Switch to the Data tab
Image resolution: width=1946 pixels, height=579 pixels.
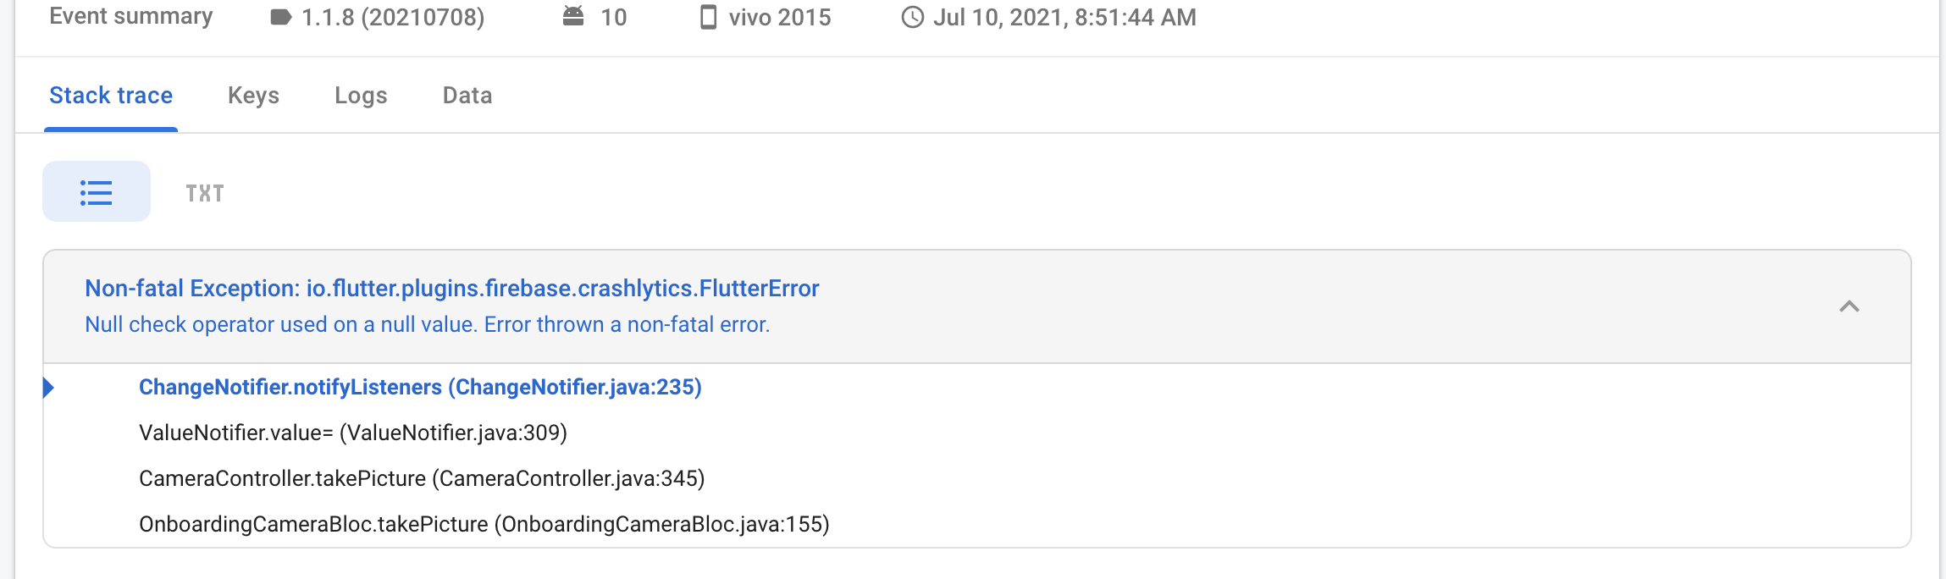tap(467, 96)
